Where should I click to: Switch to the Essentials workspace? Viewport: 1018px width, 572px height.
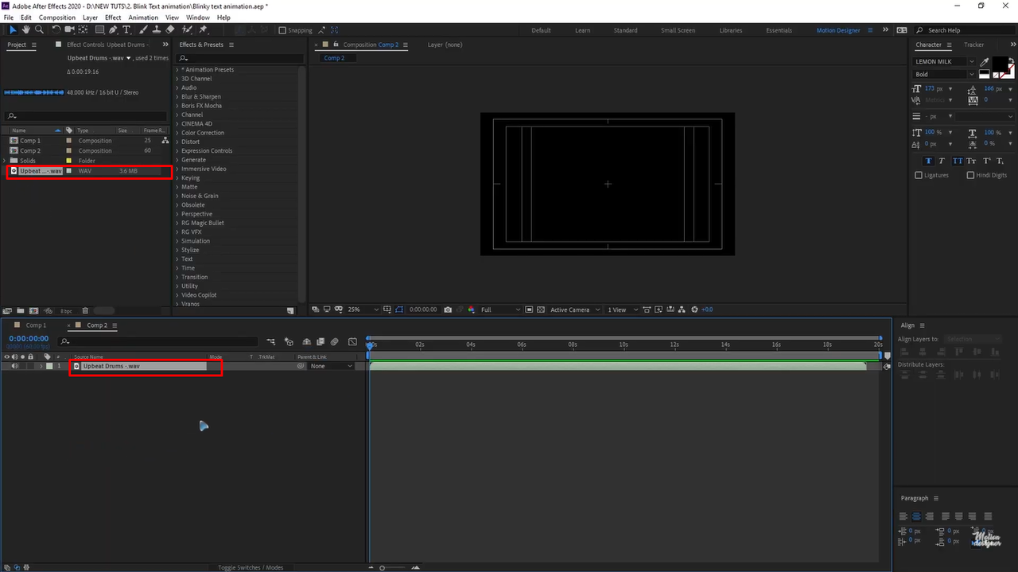[x=779, y=30]
